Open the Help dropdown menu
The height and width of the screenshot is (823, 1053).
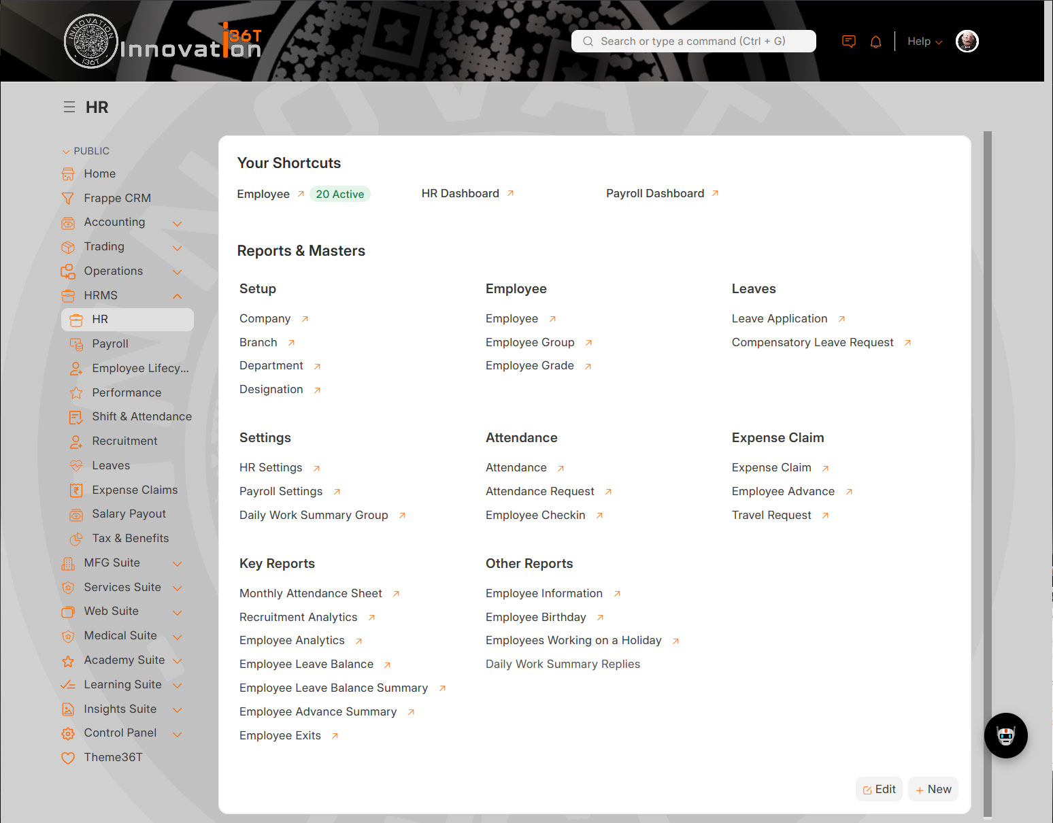(x=924, y=41)
